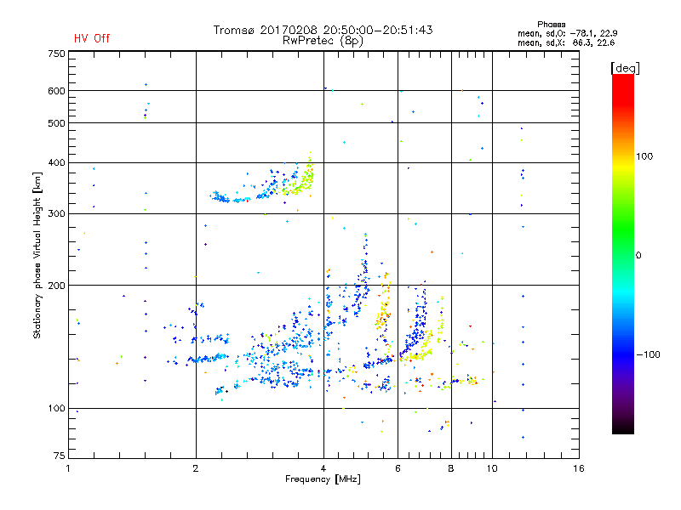Click the "100" color bar tick label
Image resolution: width=681 pixels, height=510 pixels.
click(644, 156)
